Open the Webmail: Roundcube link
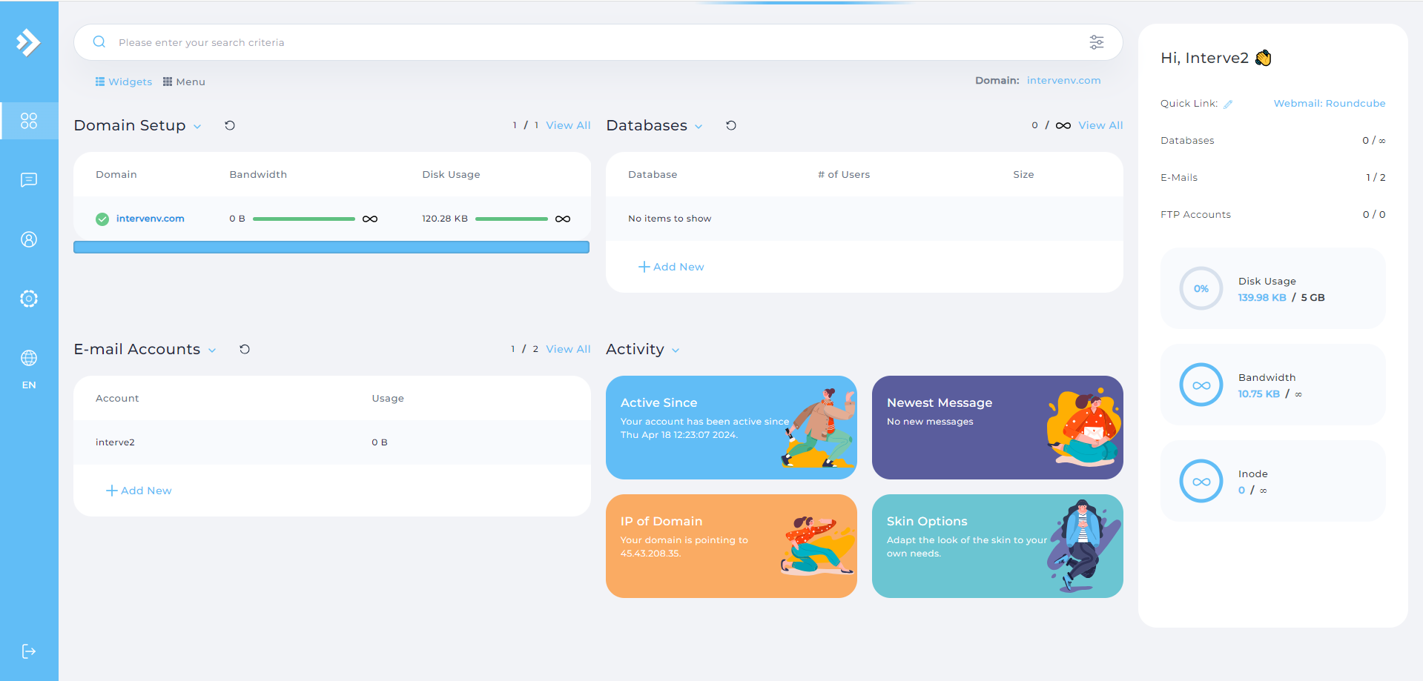Screen dimensions: 1423x681 tap(1329, 103)
